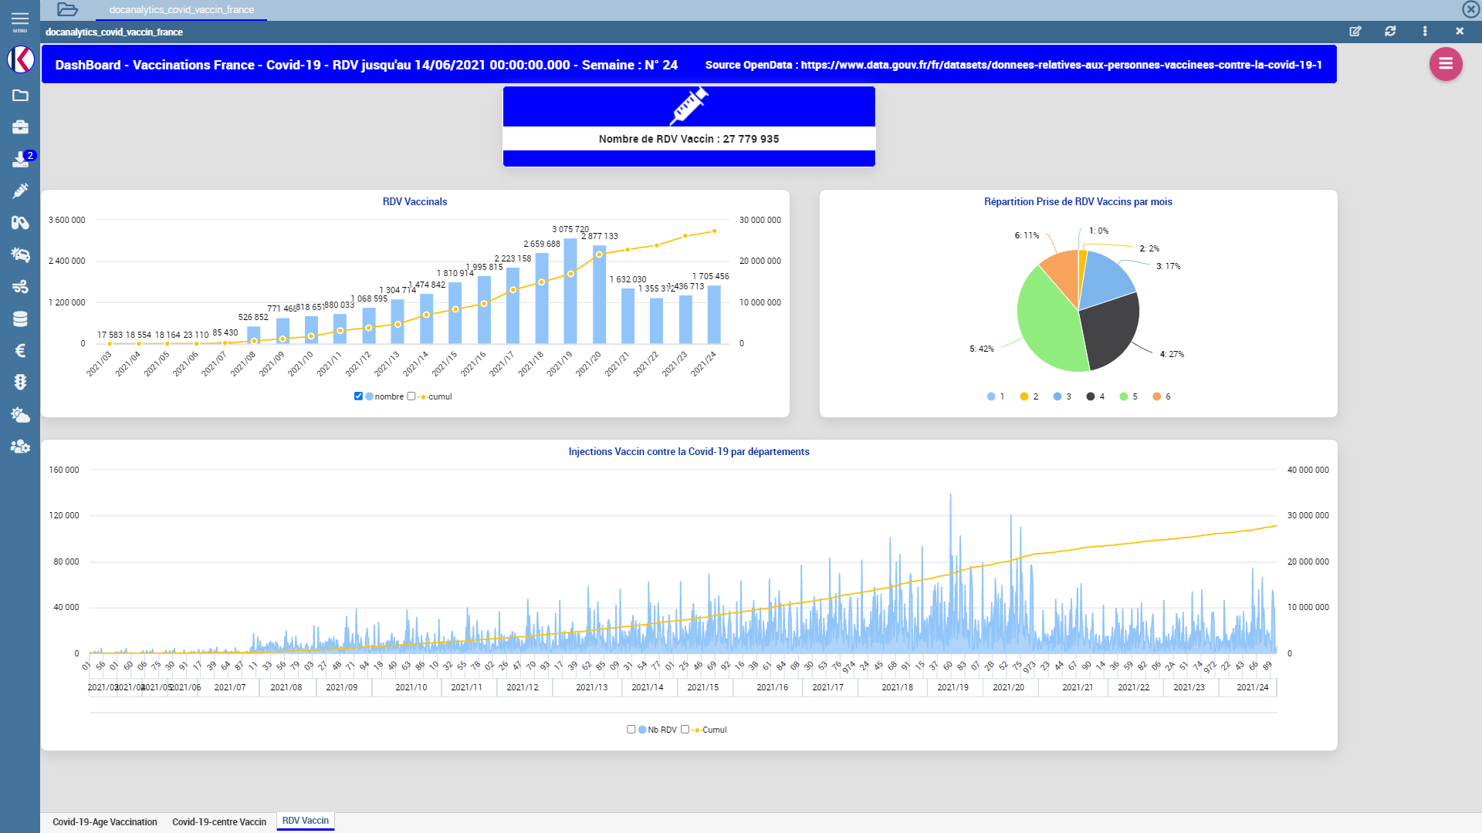Image resolution: width=1482 pixels, height=833 pixels.
Task: Toggle the Cumul checkbox in the departments chart
Action: pos(685,730)
